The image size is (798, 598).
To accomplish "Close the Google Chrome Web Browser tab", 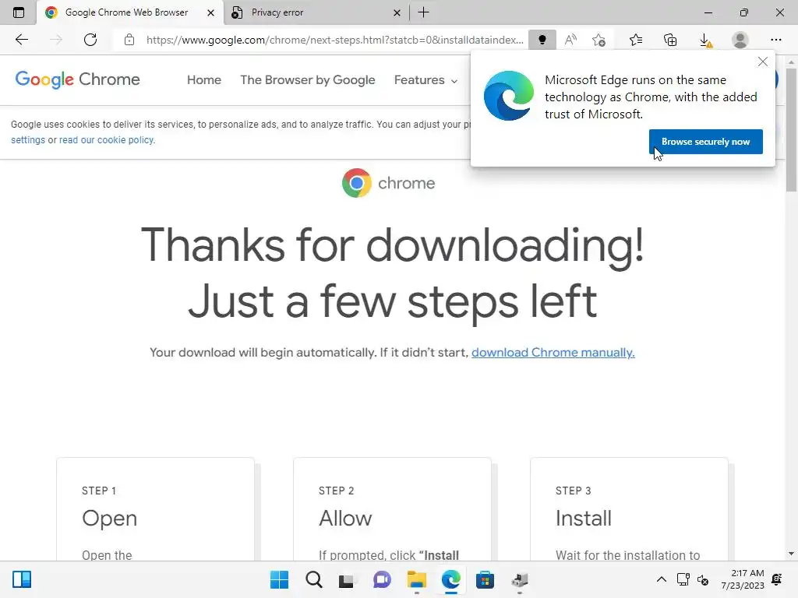I will (x=210, y=12).
